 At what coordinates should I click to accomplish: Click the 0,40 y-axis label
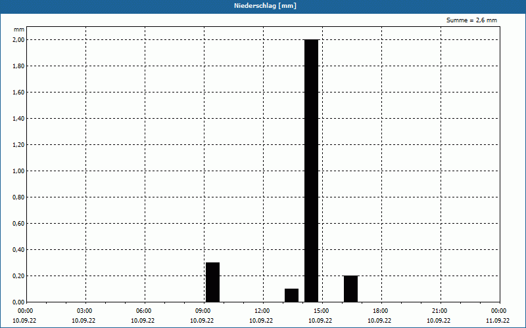click(18, 250)
